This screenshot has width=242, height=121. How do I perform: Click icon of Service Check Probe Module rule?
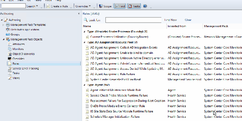pos(87,96)
